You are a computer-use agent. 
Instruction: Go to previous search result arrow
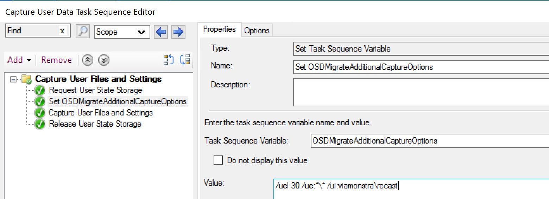tap(161, 32)
